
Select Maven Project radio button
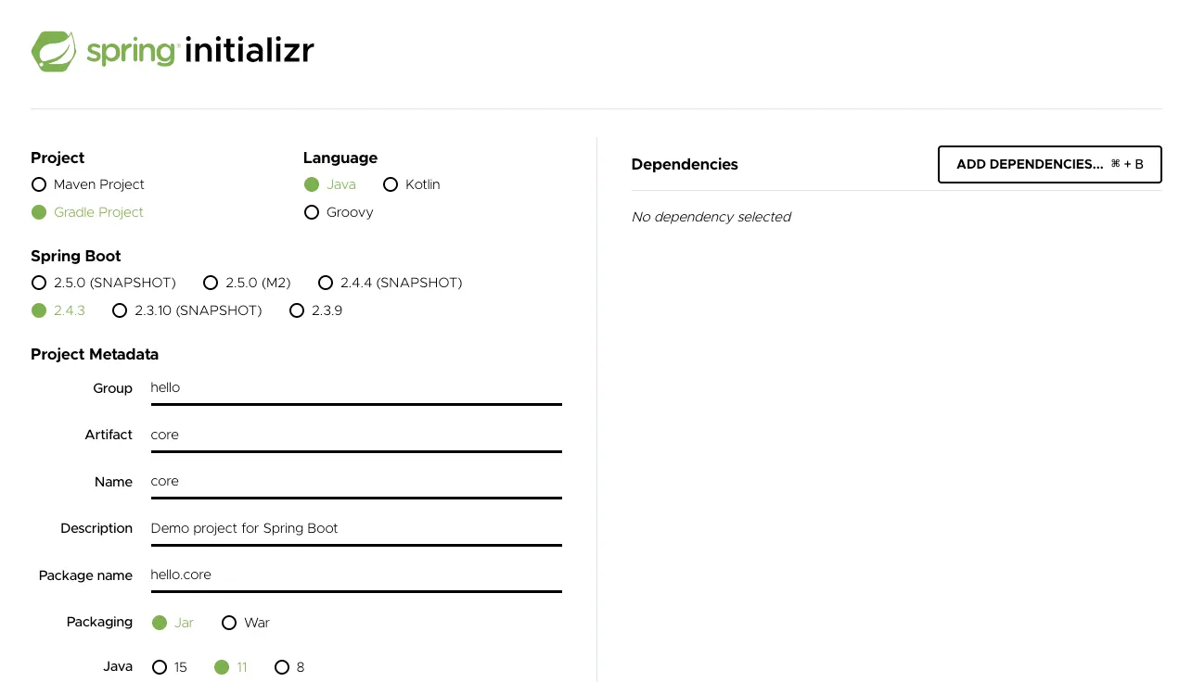coord(39,184)
